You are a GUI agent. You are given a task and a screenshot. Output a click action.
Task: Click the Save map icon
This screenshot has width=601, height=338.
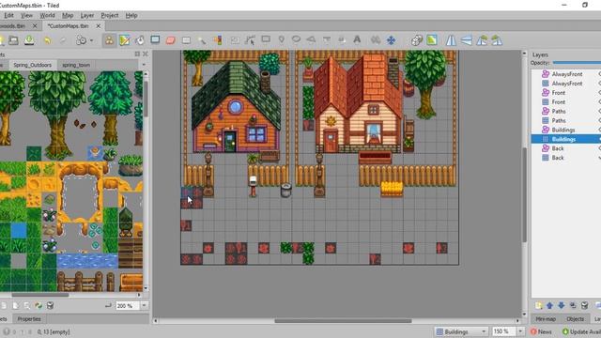tap(29, 40)
